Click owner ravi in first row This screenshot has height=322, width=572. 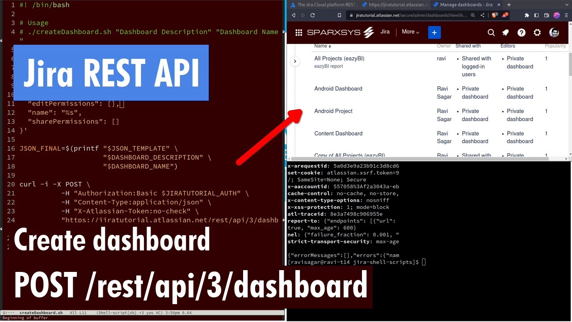pos(441,59)
